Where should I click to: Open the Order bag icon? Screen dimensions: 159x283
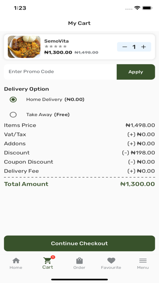pos(79,261)
